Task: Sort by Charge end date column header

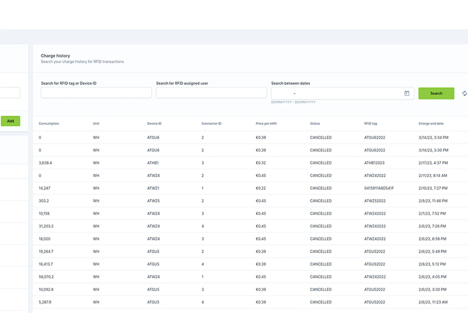Action: click(431, 123)
